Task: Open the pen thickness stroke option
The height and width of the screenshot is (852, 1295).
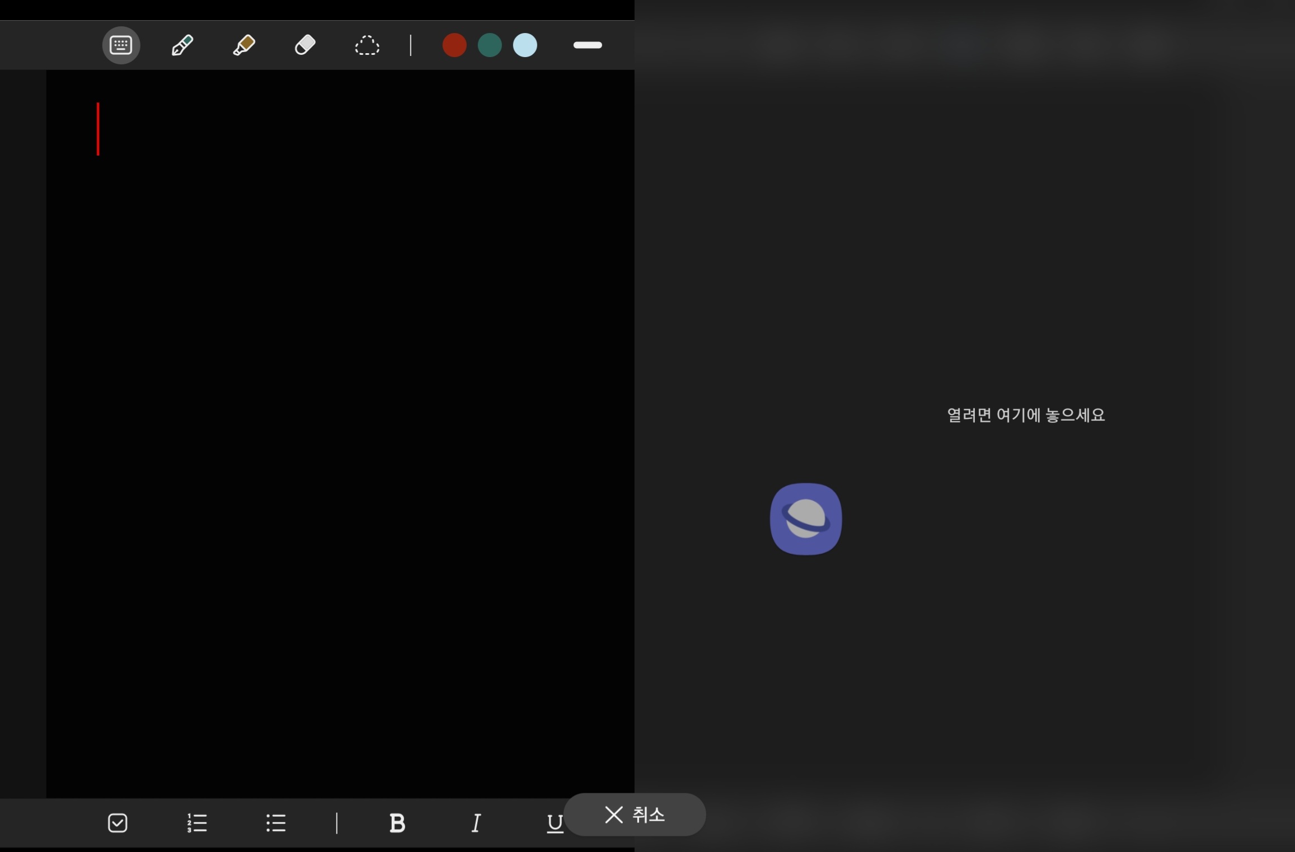Action: coord(588,45)
